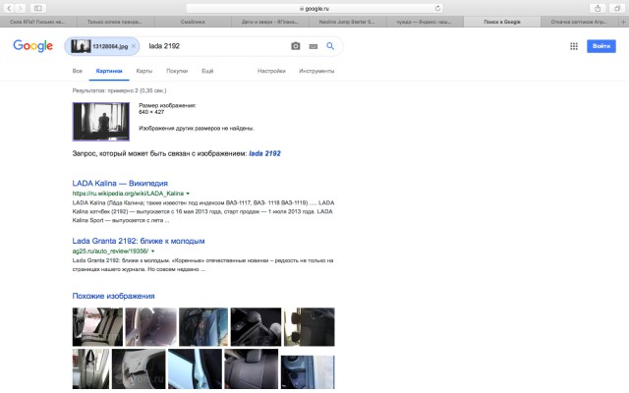Screen dimensions: 629x393
Task: Reload the google.ru page
Action: coord(437,8)
